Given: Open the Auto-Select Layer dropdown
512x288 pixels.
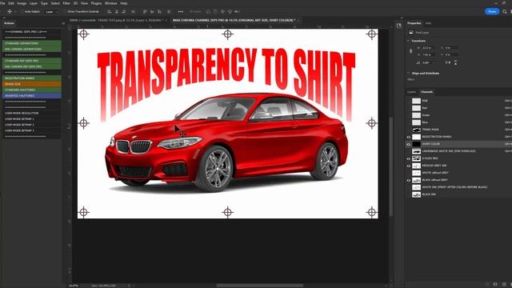Looking at the screenshot, I should tap(51, 12).
